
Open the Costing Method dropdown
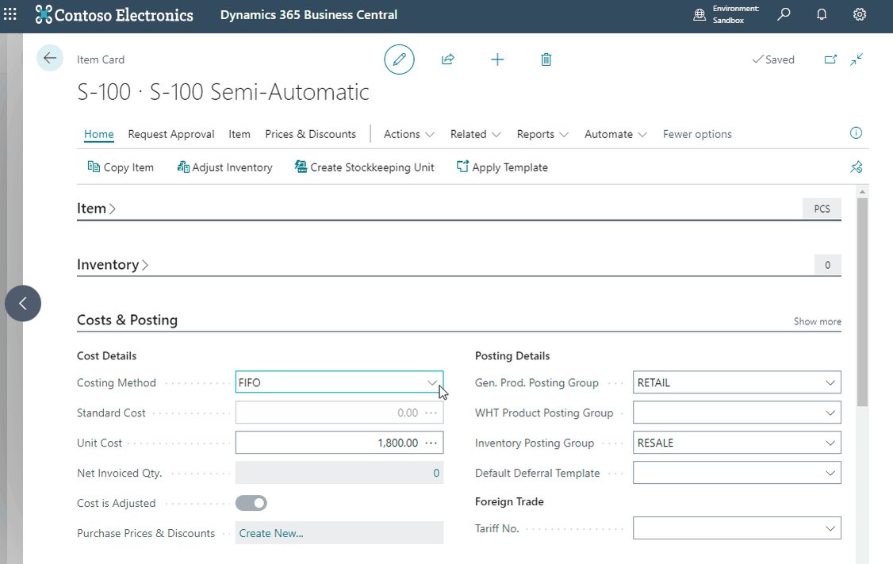pos(431,383)
